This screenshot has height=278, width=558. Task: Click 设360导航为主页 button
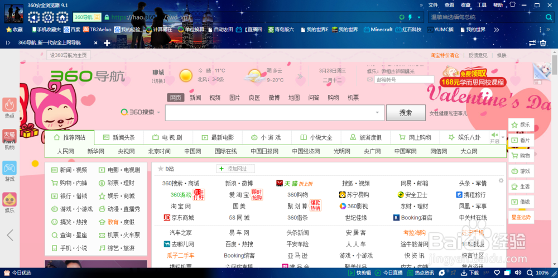[x=68, y=55]
